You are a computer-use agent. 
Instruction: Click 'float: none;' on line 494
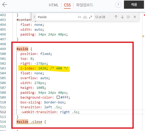pyautogui.click(x=32, y=25)
